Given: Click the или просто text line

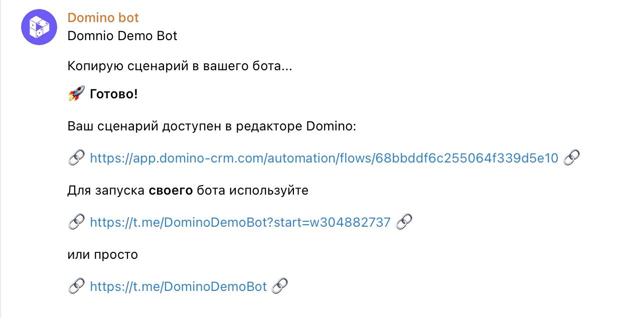Looking at the screenshot, I should [x=102, y=254].
